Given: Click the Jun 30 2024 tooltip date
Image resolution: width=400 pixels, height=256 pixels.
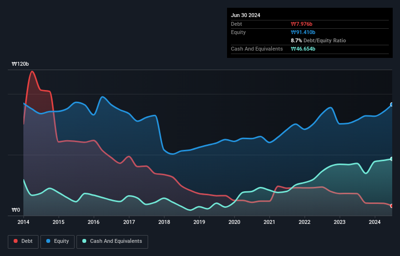Looking at the screenshot, I should 246,15.
